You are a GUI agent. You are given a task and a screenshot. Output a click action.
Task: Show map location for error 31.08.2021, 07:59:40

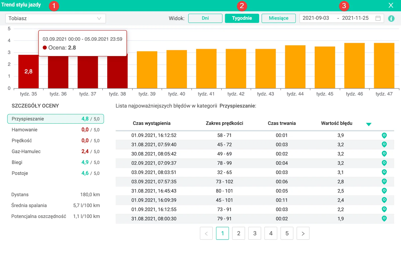click(x=384, y=145)
